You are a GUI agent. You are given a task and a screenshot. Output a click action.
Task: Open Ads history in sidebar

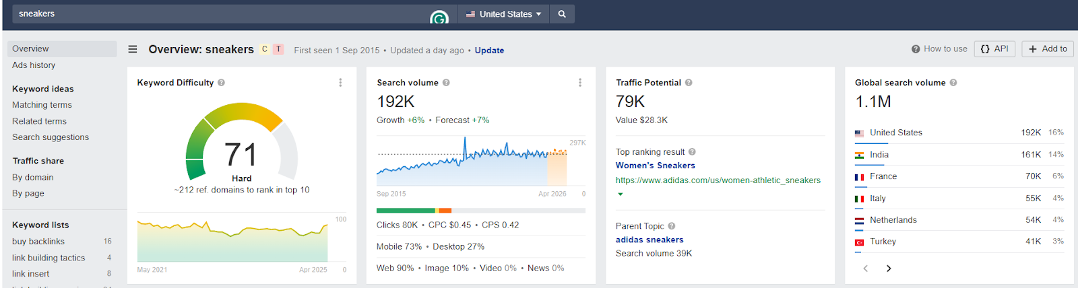coord(34,65)
